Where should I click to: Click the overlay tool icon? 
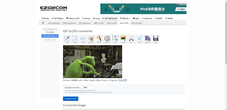point(123,39)
